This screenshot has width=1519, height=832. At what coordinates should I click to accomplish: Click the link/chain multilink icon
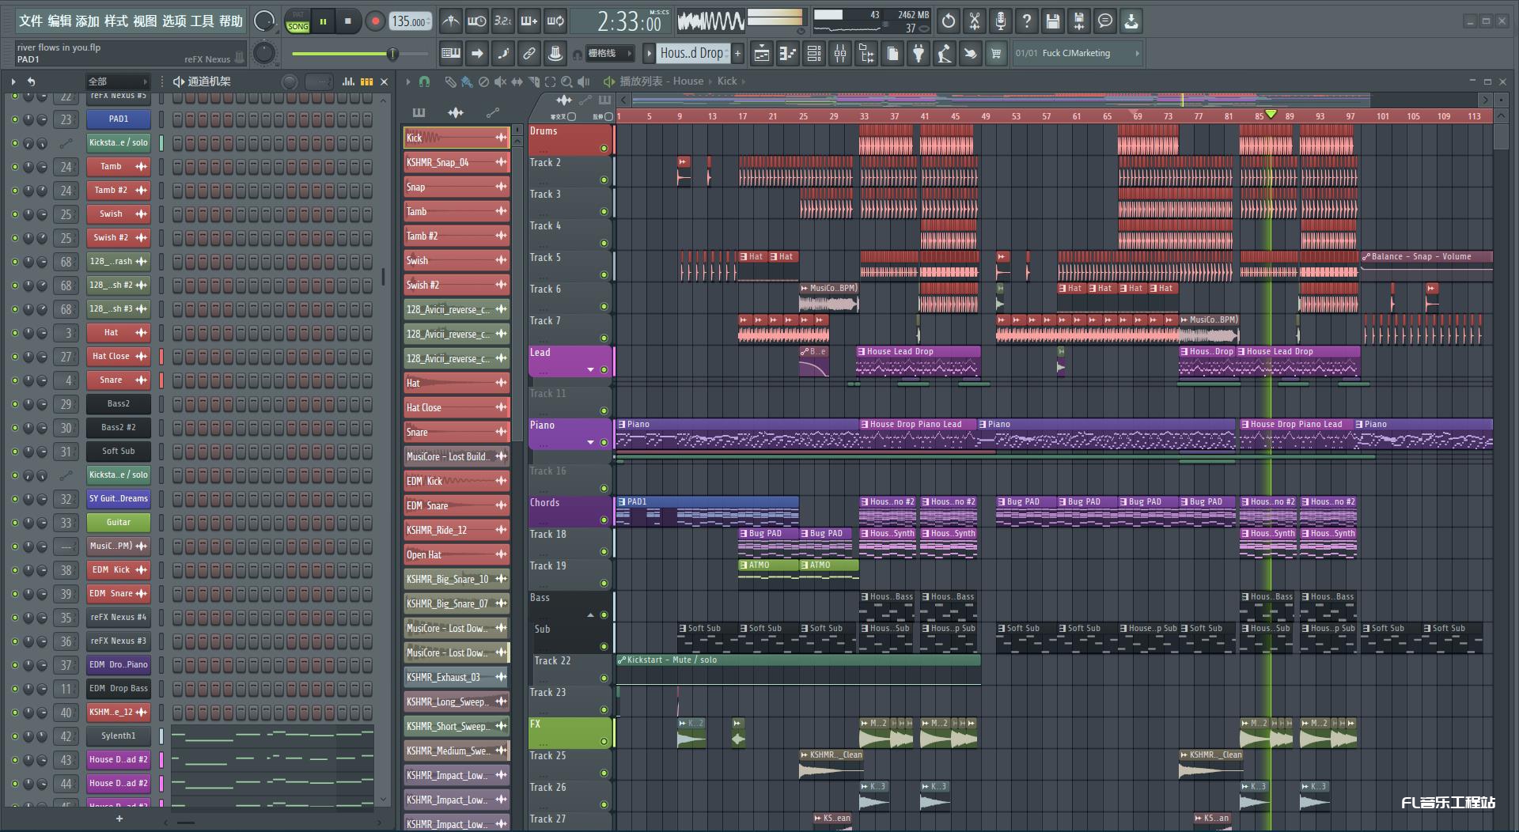[x=529, y=54]
